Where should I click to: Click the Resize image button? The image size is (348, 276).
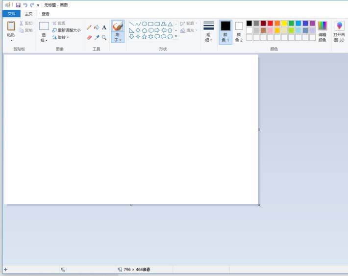click(x=66, y=30)
